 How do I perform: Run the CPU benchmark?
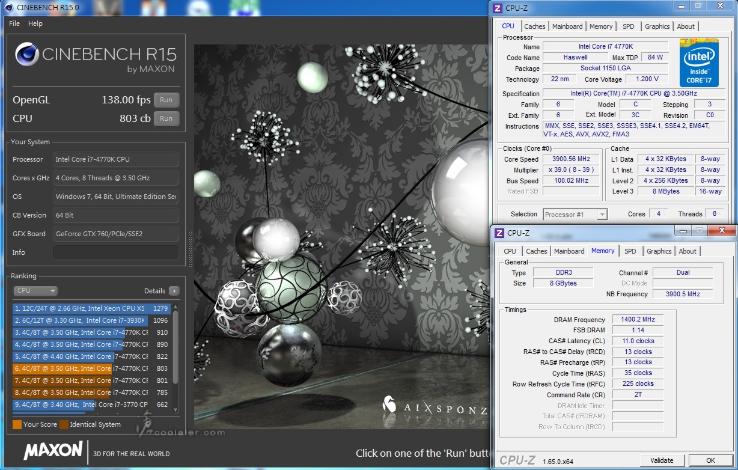(166, 118)
